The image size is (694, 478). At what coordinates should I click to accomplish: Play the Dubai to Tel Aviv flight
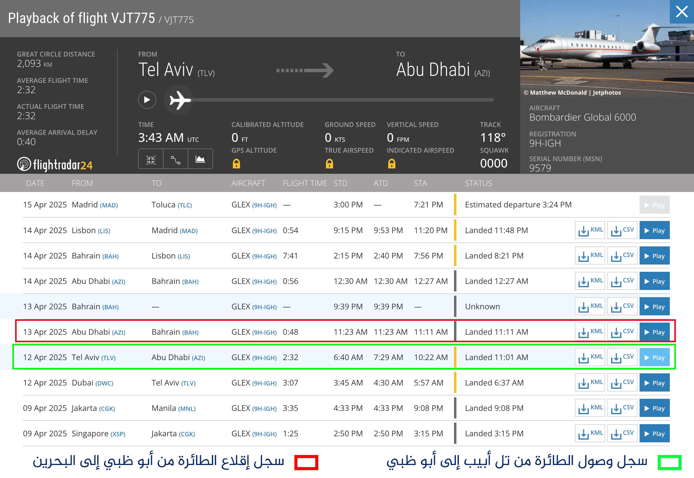click(654, 382)
